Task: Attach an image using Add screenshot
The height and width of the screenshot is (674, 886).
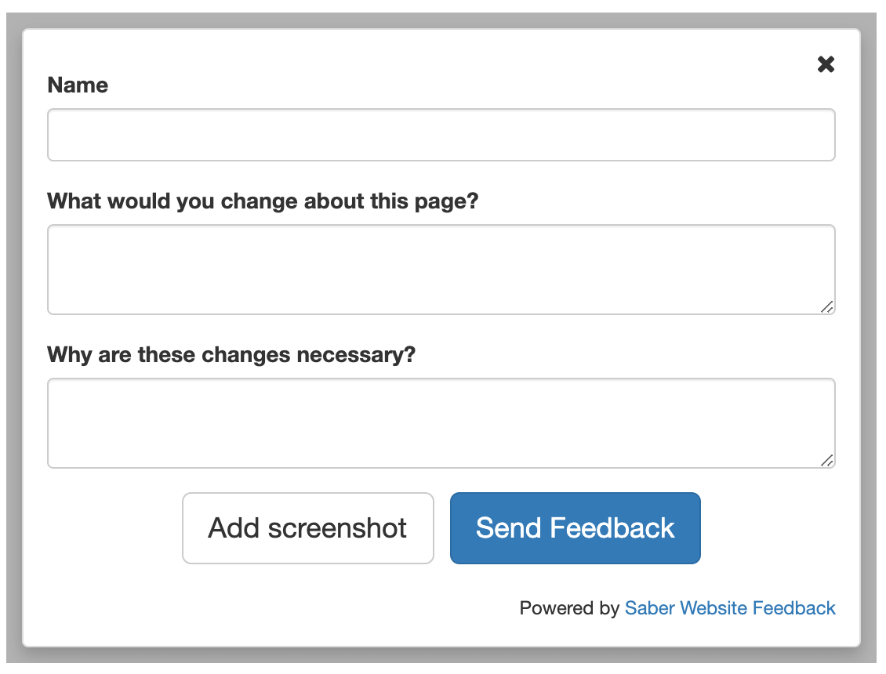Action: (307, 528)
